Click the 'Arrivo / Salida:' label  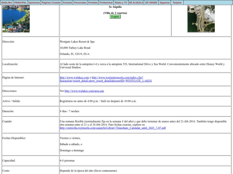pos(12,101)
